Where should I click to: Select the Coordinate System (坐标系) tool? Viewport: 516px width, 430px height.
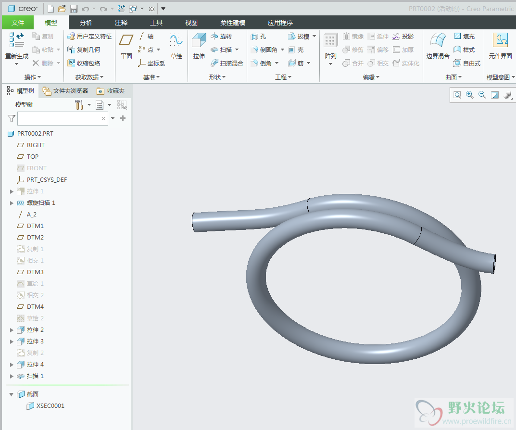click(151, 63)
